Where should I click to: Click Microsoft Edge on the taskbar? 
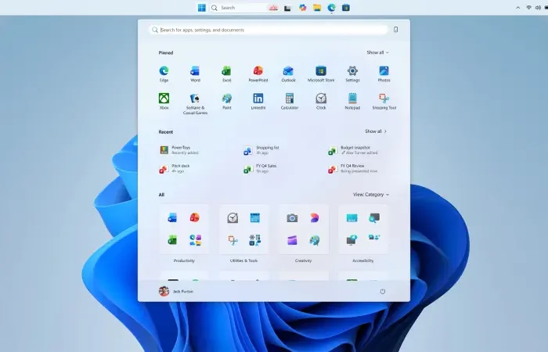tap(331, 7)
